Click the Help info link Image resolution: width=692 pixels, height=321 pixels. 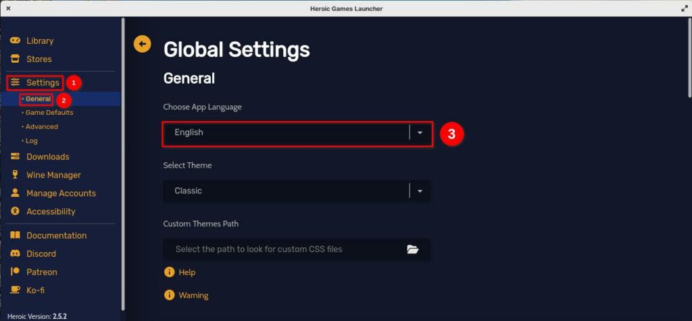coord(187,272)
